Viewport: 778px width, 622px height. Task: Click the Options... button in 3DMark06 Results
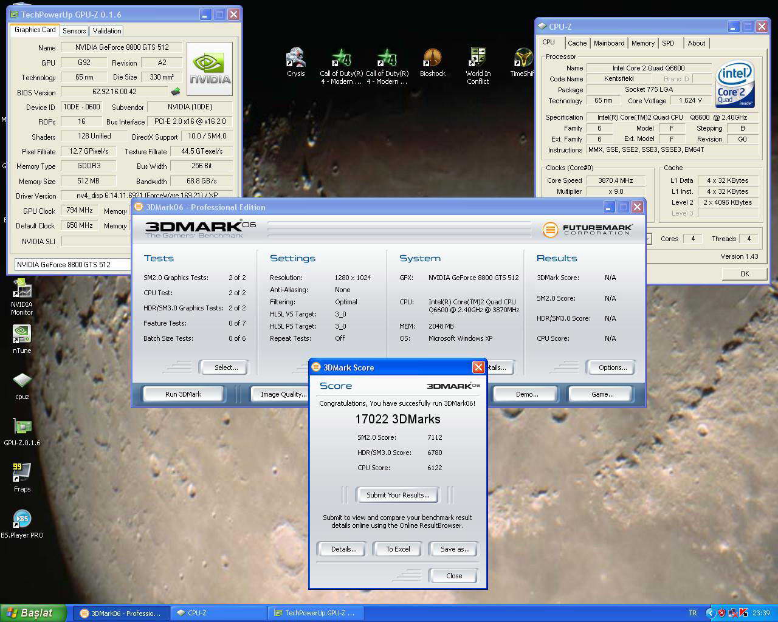pyautogui.click(x=613, y=367)
